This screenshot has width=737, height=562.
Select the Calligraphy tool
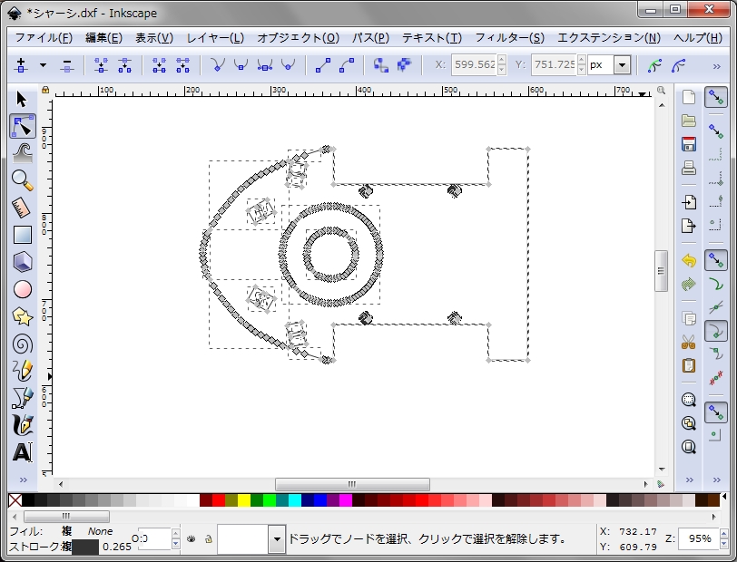click(x=22, y=425)
